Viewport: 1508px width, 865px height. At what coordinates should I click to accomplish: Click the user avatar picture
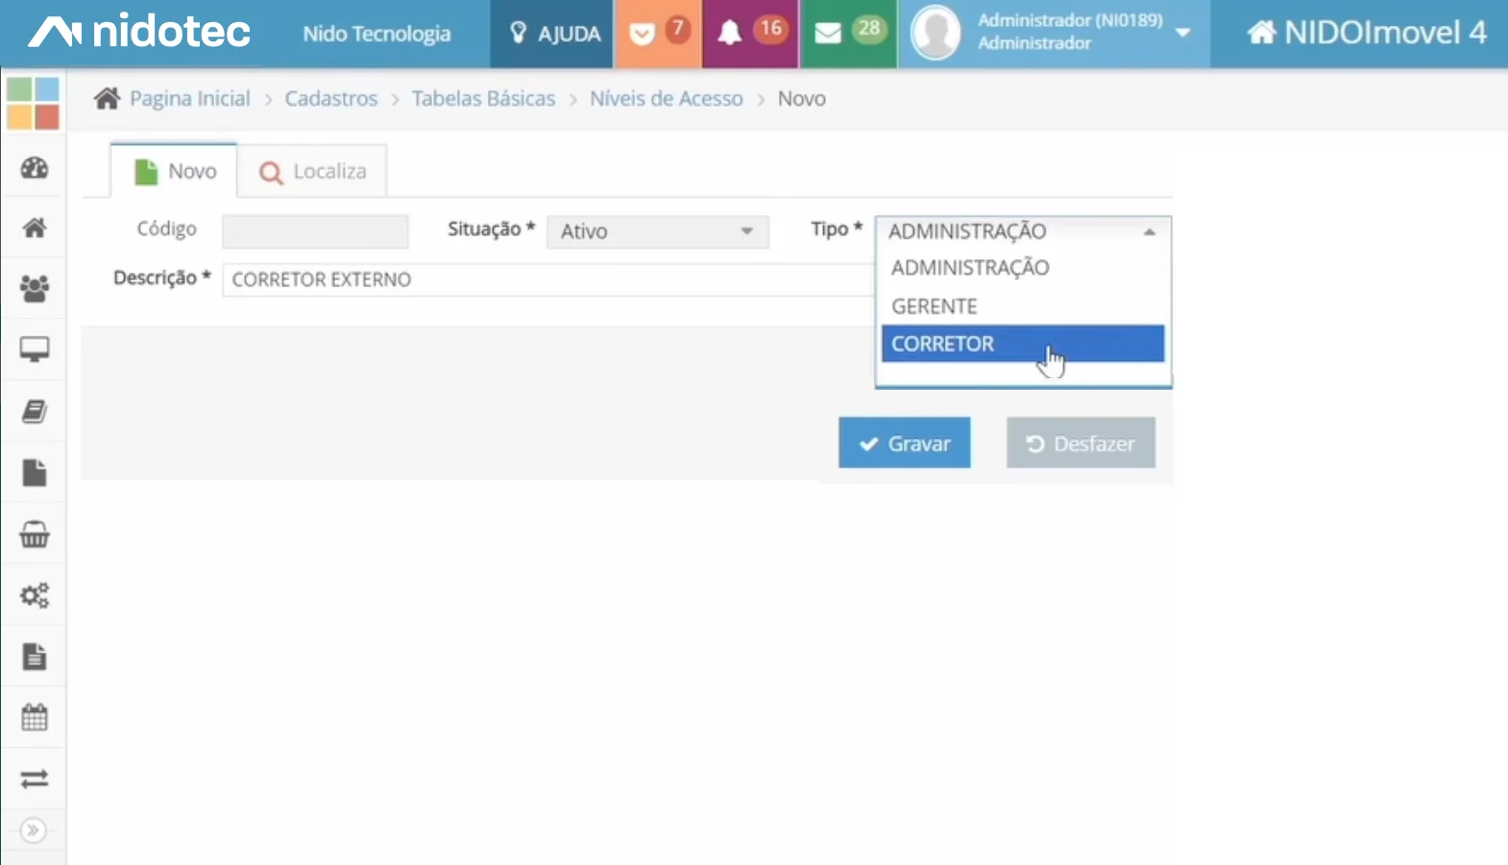tap(936, 32)
